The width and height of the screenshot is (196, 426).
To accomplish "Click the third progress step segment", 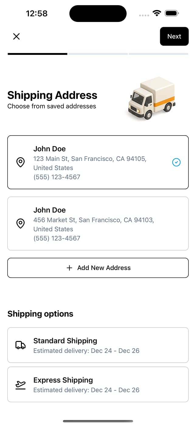I will (x=158, y=54).
